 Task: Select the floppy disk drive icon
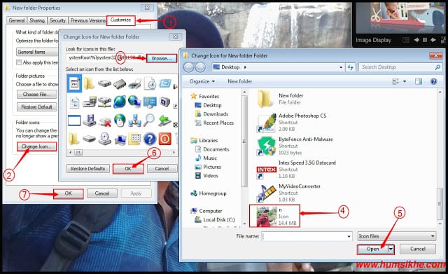90,121
